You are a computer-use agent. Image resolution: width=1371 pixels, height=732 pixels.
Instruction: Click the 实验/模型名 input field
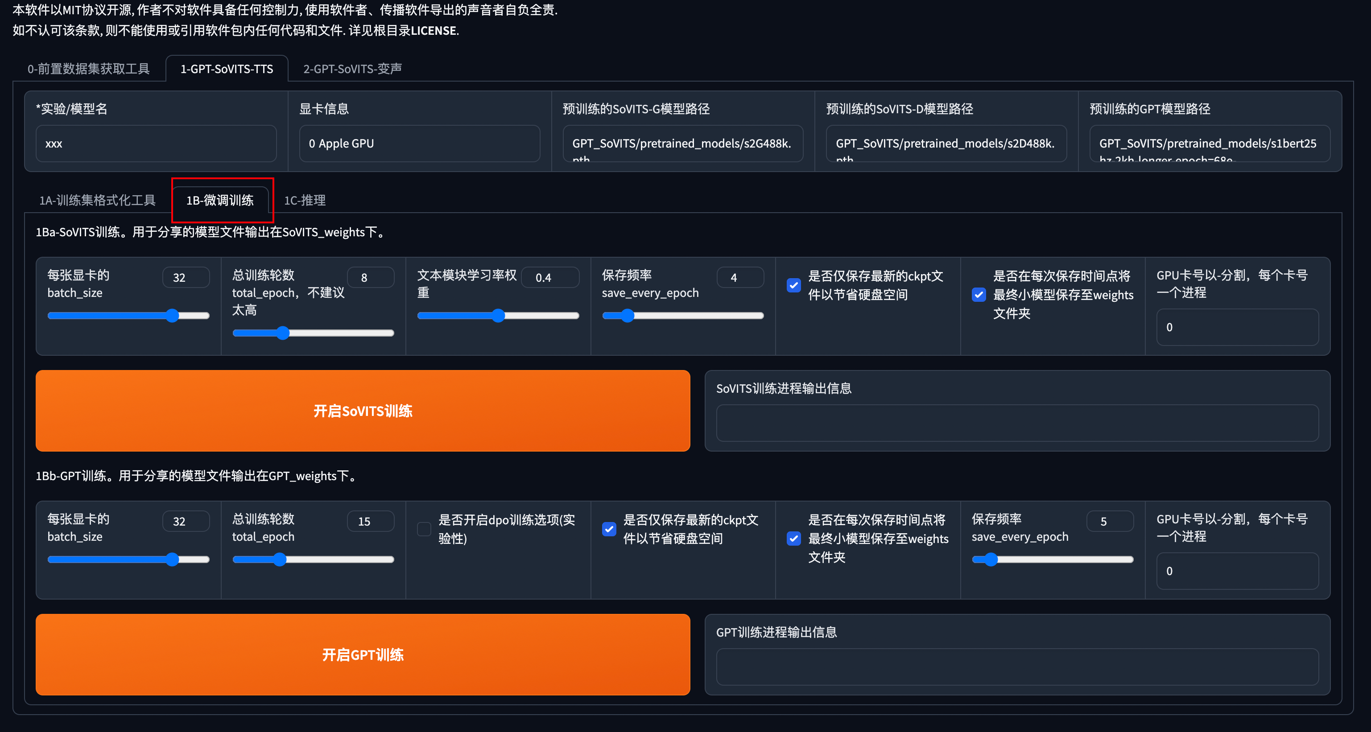tap(156, 144)
